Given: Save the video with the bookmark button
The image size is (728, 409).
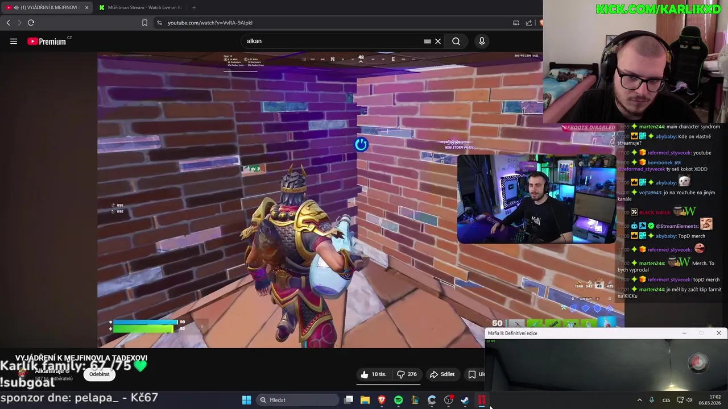Looking at the screenshot, I should point(475,374).
